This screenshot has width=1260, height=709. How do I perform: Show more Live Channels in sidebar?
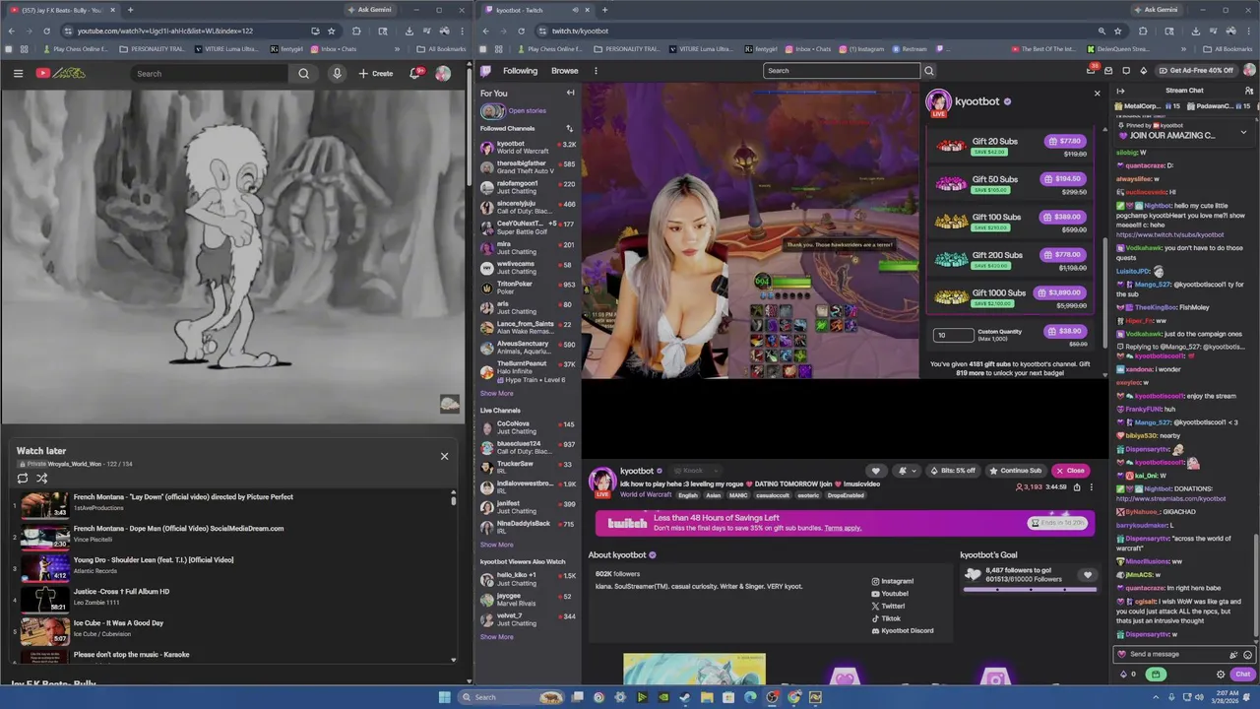pyautogui.click(x=496, y=545)
